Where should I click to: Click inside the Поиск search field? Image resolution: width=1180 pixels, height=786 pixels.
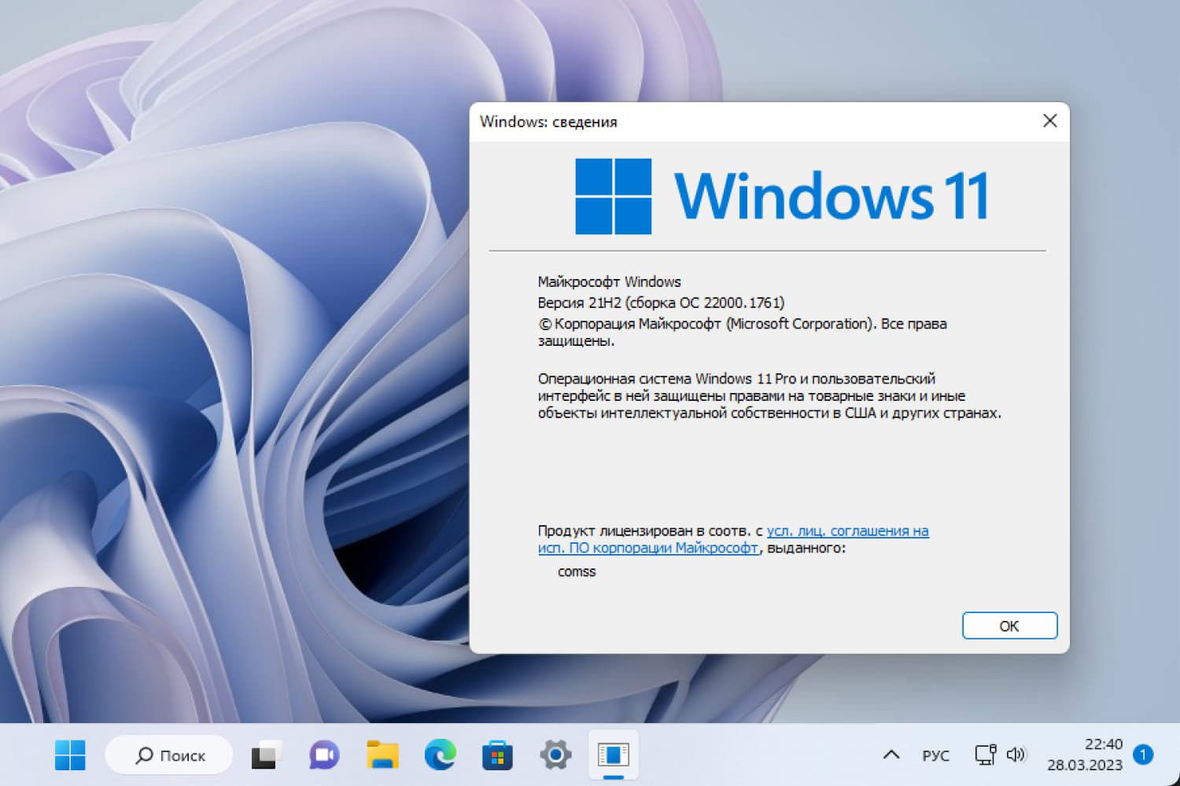click(x=177, y=755)
